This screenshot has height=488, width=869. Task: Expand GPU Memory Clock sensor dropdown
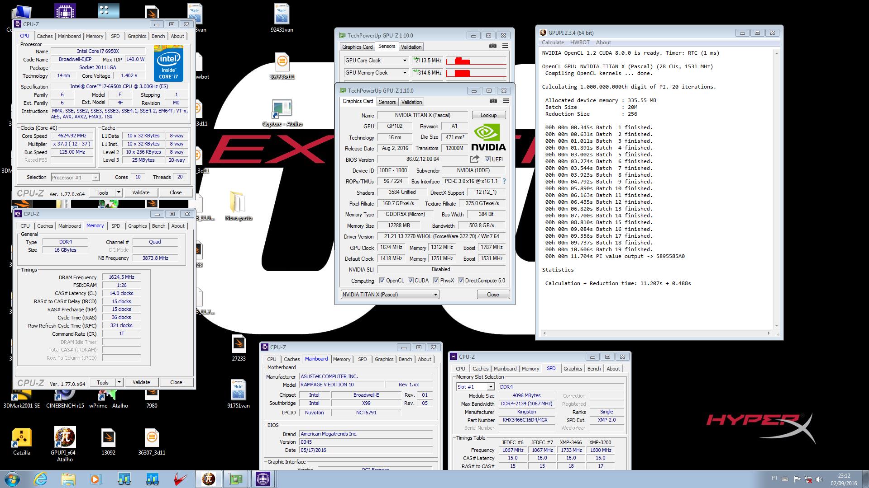(x=405, y=73)
